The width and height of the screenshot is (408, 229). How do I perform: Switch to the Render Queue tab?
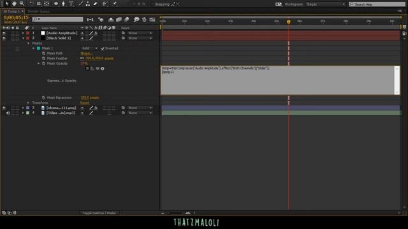click(38, 11)
